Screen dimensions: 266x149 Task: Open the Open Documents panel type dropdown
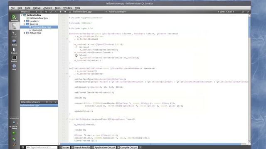click(47, 102)
